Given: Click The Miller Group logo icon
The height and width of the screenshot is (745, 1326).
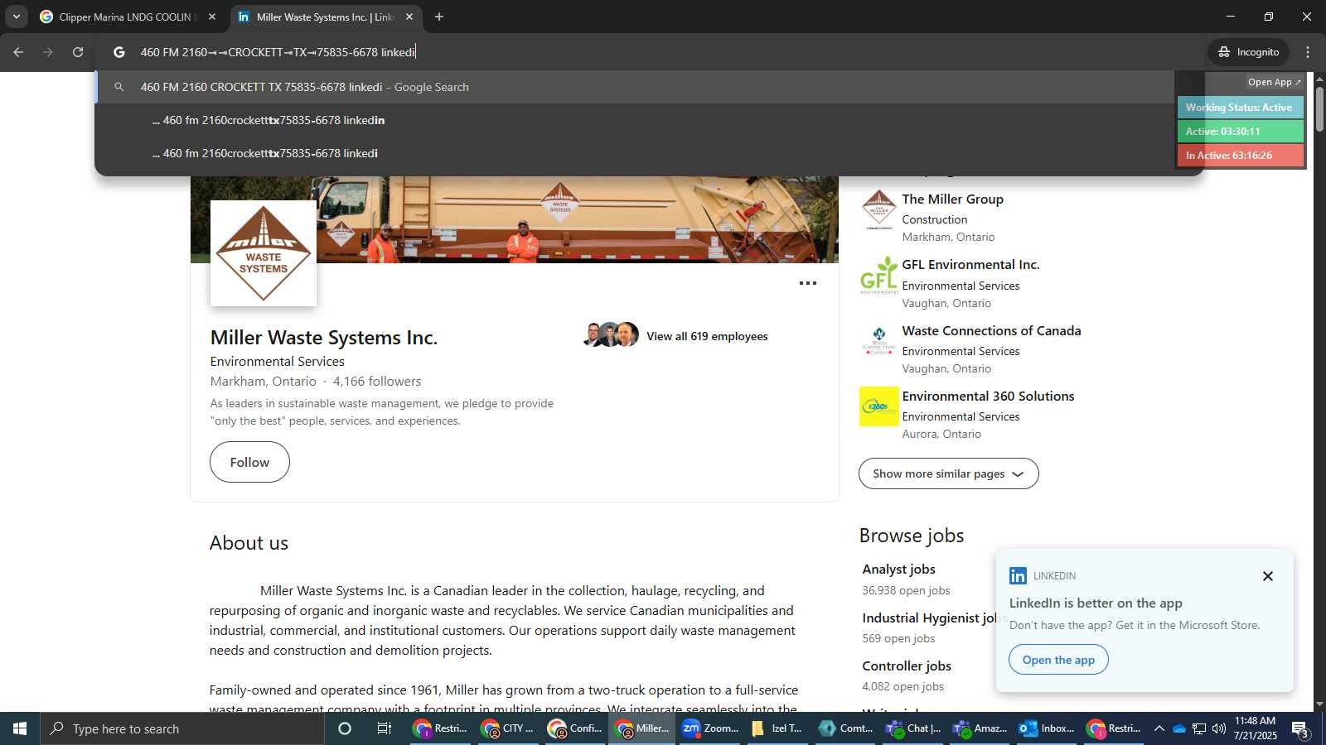Looking at the screenshot, I should [x=879, y=209].
